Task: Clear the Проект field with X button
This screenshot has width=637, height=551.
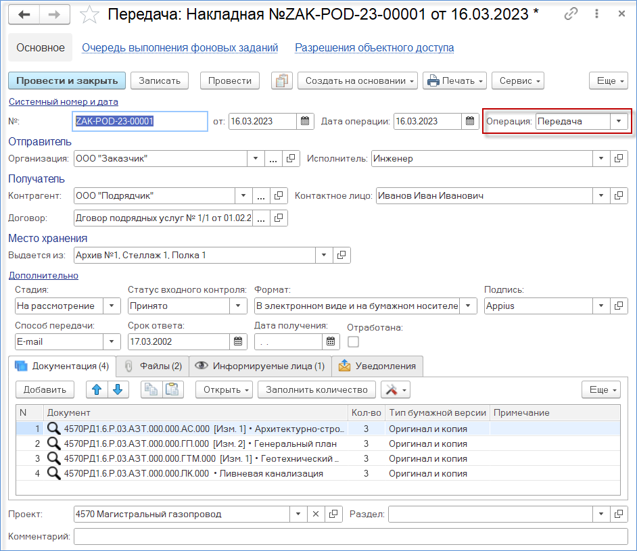Action: (316, 514)
